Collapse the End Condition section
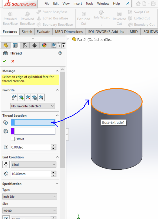Viewport: 158px width, 219px height. click(57, 157)
